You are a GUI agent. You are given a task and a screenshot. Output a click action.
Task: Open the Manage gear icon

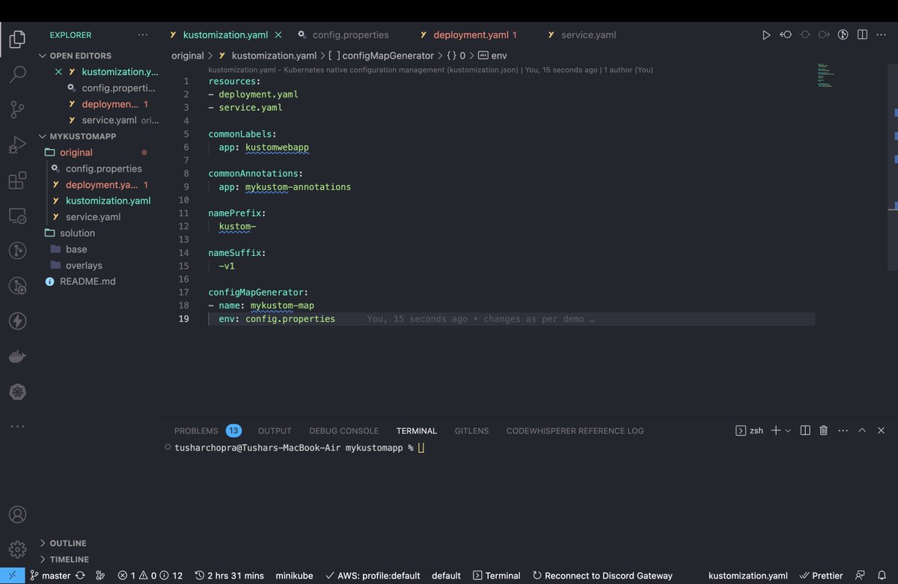pyautogui.click(x=17, y=550)
